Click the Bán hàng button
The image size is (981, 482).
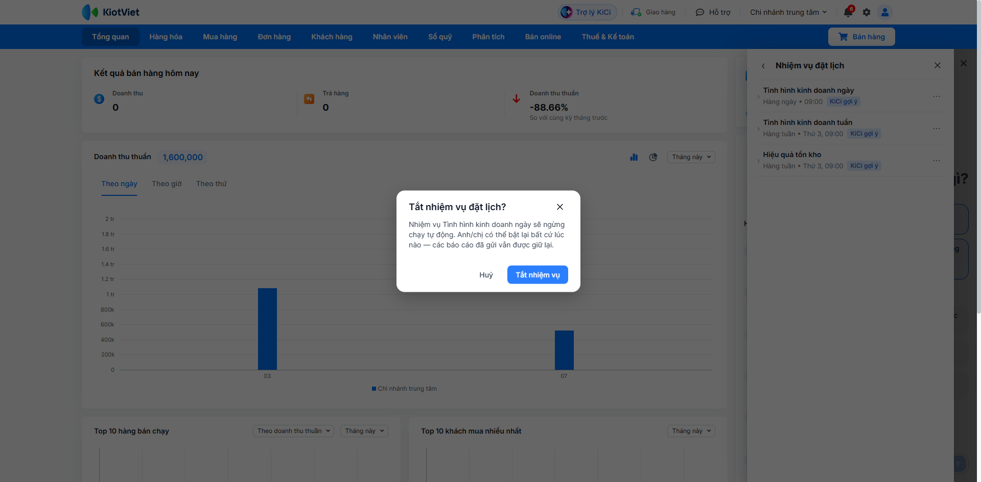[x=861, y=37]
